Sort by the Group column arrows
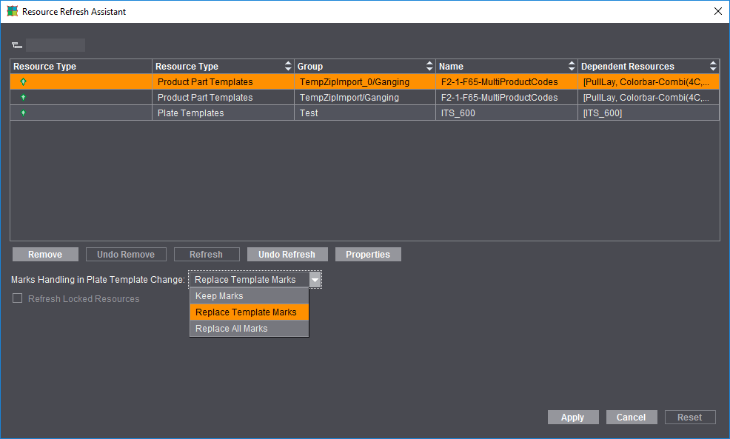Screen dimensions: 730x439 429,67
